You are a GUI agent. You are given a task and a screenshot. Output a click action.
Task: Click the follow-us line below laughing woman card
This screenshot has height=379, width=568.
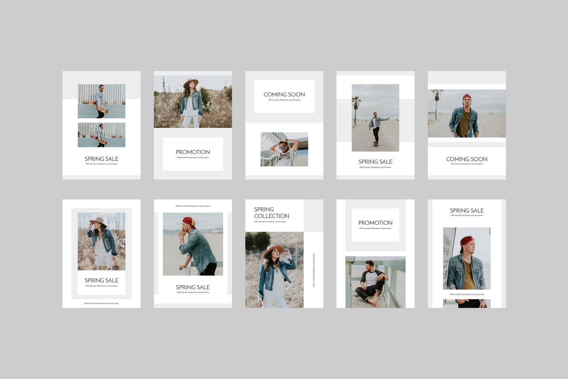101,303
